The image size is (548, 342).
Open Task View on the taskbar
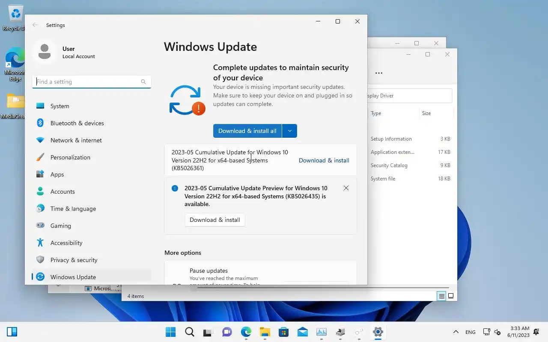208,332
